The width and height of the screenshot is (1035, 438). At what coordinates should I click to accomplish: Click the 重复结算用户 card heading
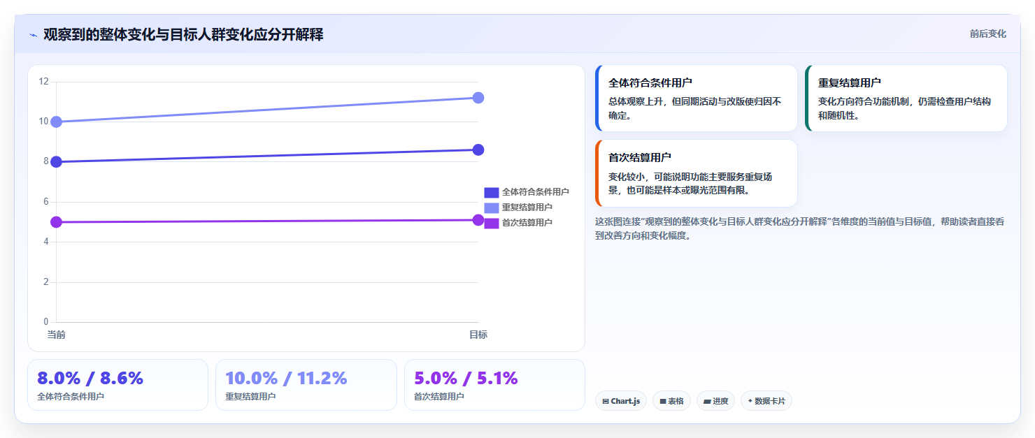pyautogui.click(x=850, y=82)
